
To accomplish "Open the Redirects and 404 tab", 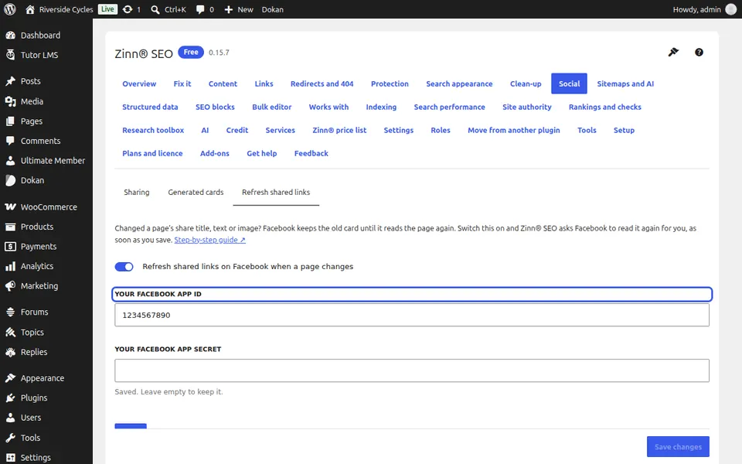I will [322, 84].
